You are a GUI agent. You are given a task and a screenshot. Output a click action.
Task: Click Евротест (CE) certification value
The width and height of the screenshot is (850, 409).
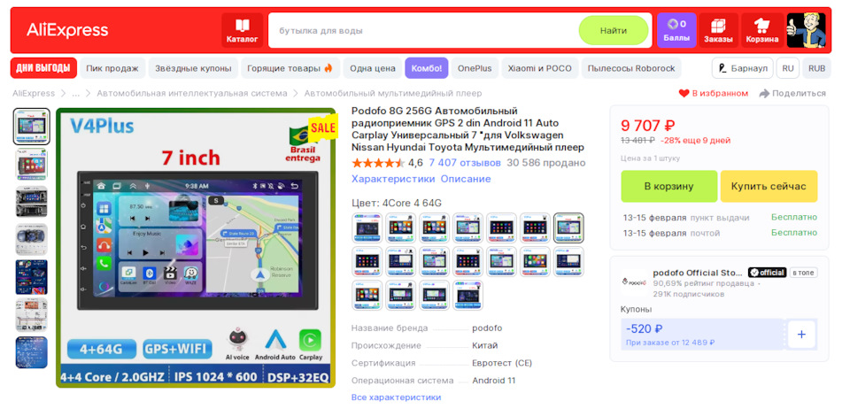point(502,363)
